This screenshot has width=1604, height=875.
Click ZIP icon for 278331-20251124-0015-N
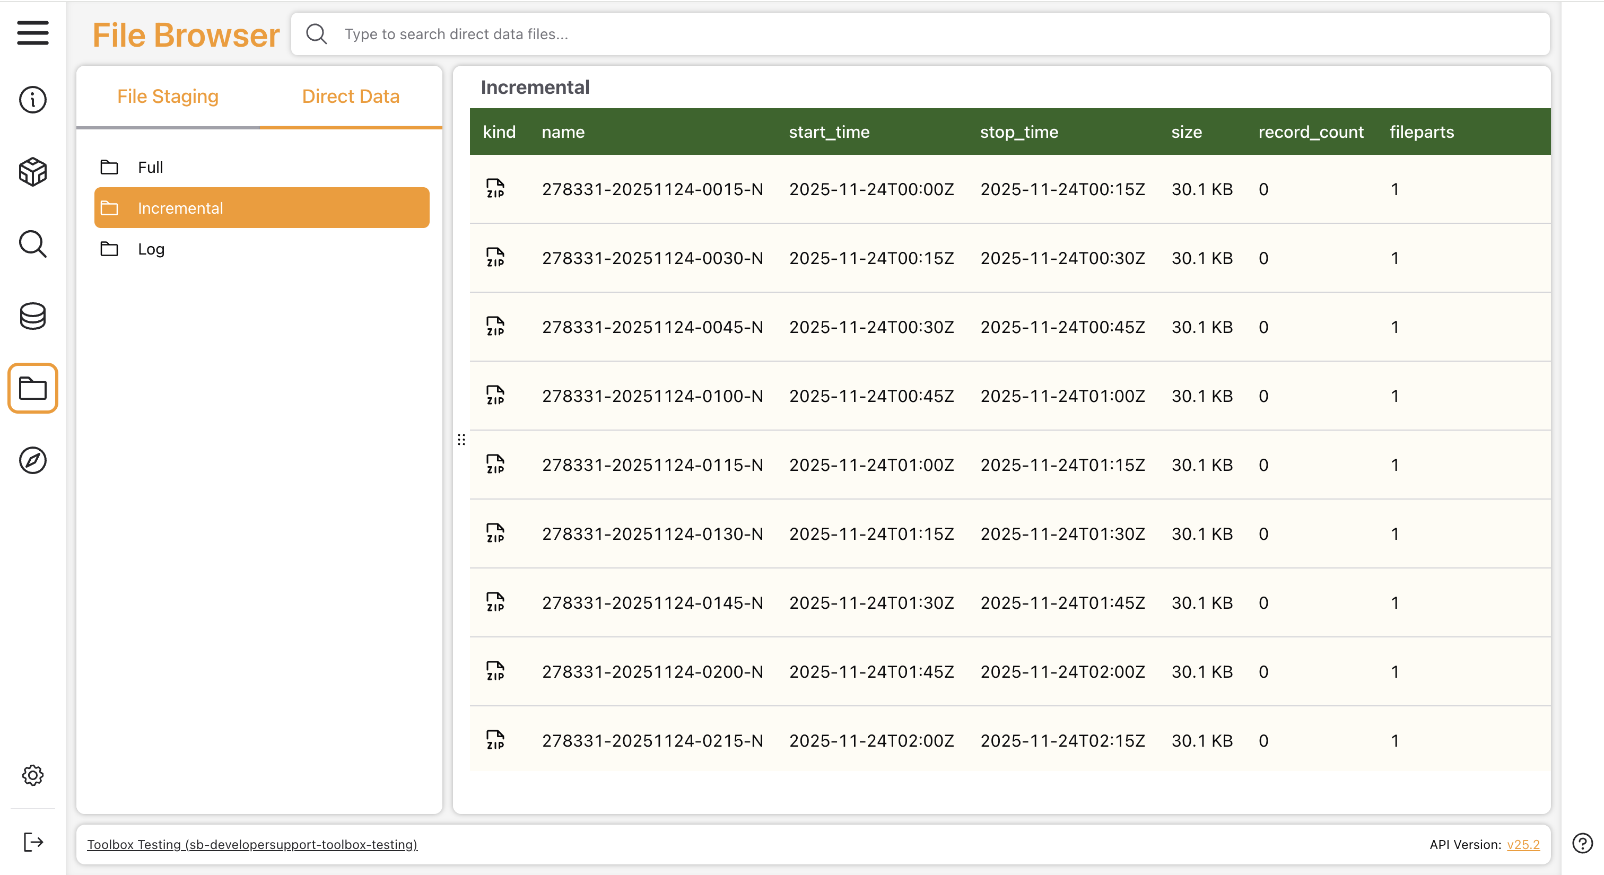coord(495,189)
